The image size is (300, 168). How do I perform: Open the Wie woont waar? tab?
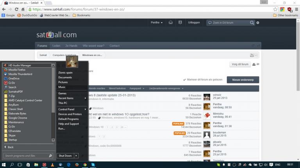pos(94,46)
